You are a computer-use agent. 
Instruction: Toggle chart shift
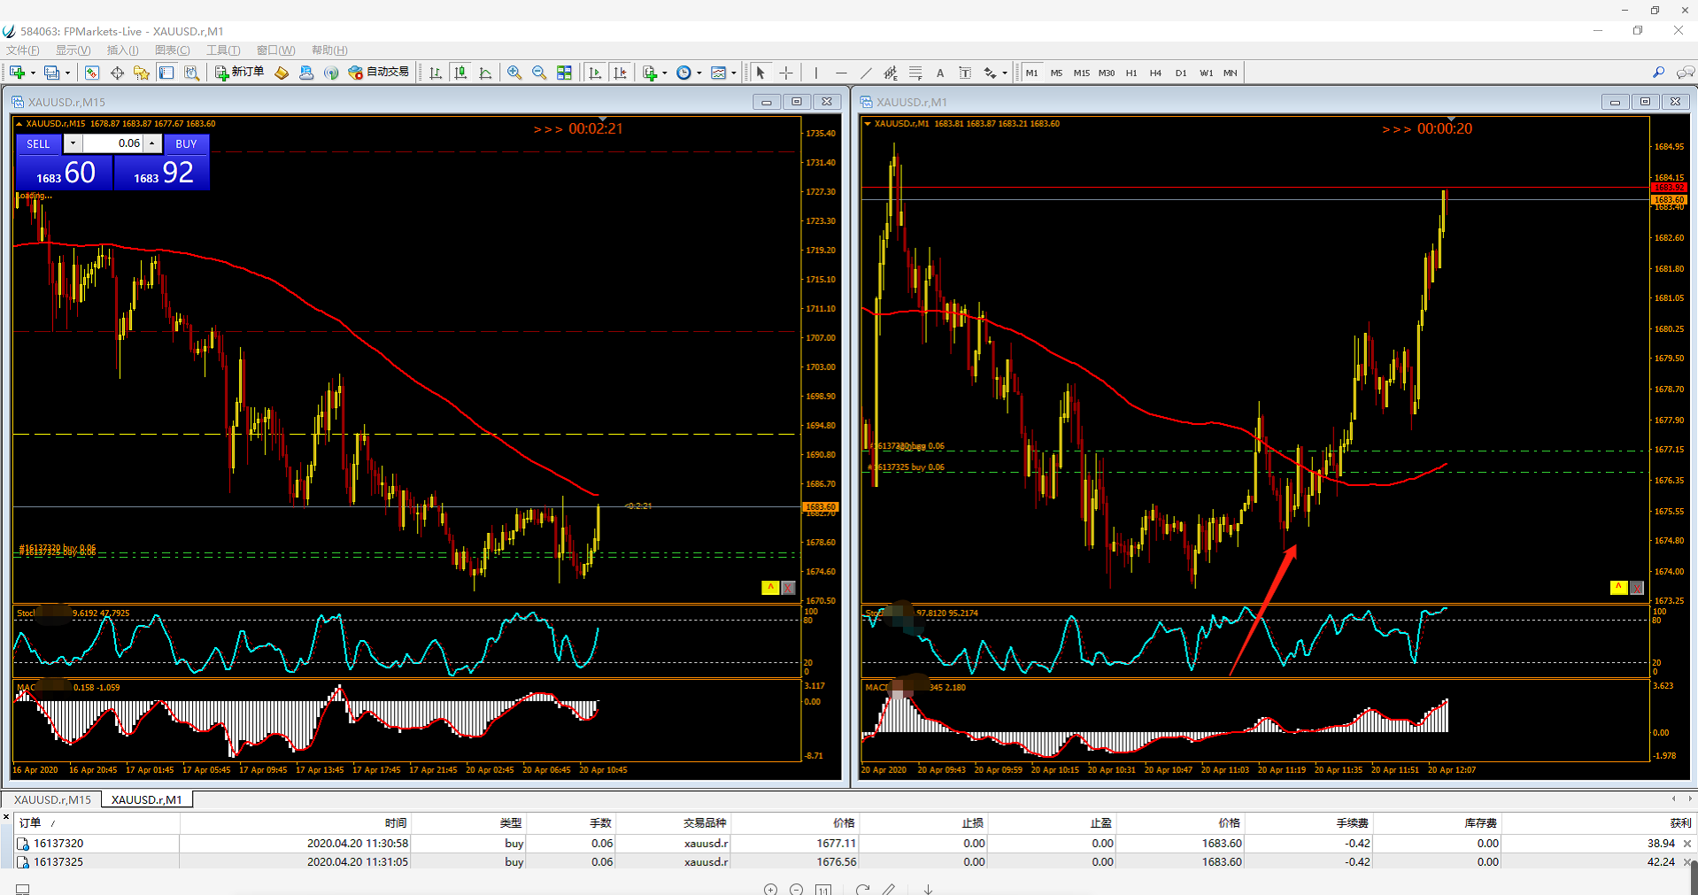point(620,73)
